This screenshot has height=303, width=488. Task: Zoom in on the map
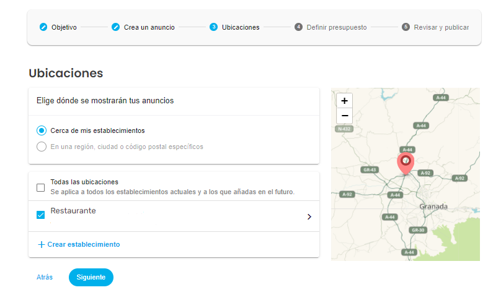point(344,100)
